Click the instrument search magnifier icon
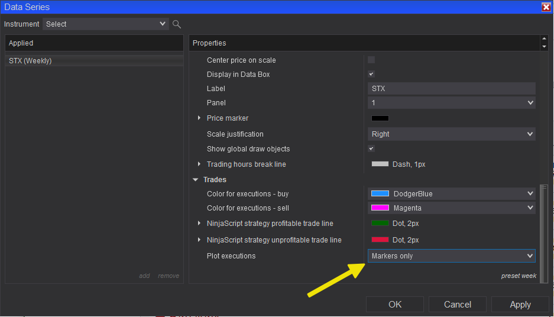This screenshot has width=554, height=317. [177, 24]
